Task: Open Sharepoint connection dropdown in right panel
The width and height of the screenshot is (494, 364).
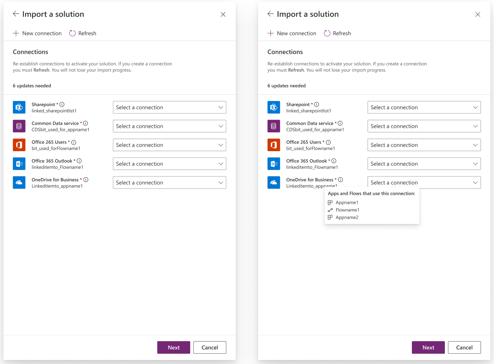Action: point(424,107)
